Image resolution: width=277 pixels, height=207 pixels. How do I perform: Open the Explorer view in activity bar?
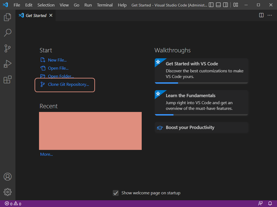click(x=7, y=17)
